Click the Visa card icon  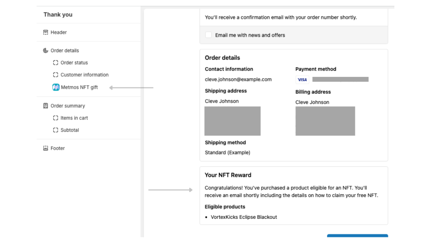pos(302,80)
